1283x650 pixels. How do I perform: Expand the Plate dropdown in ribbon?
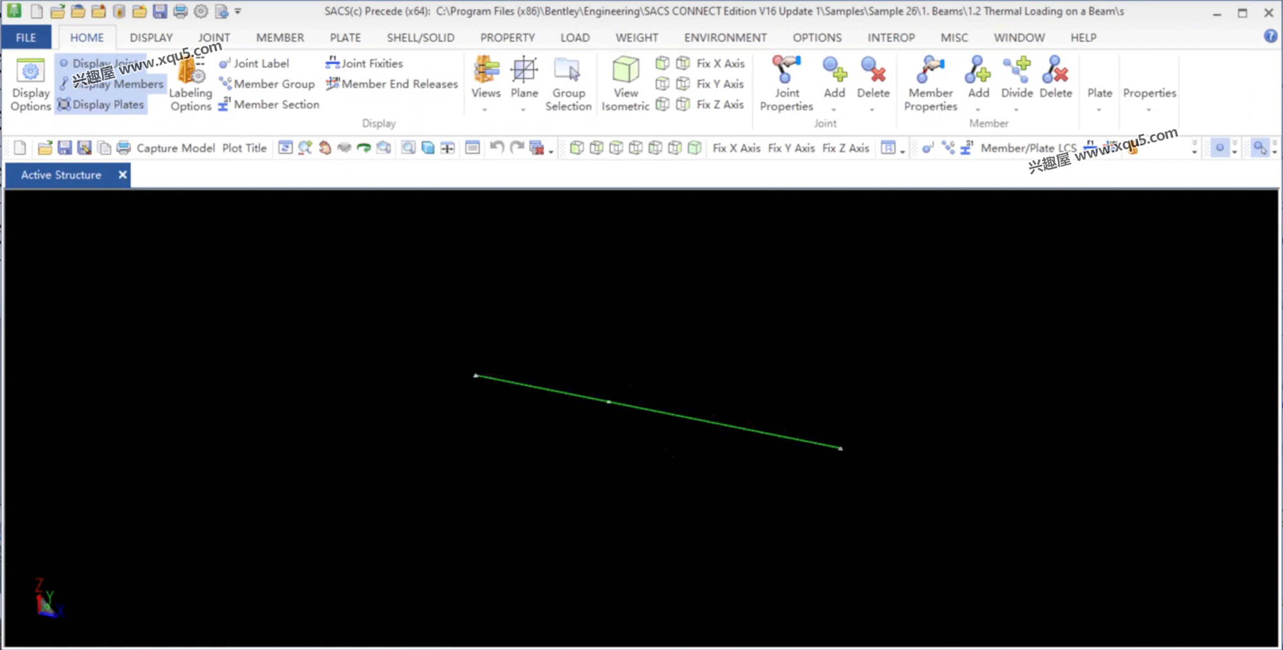coord(1099,109)
